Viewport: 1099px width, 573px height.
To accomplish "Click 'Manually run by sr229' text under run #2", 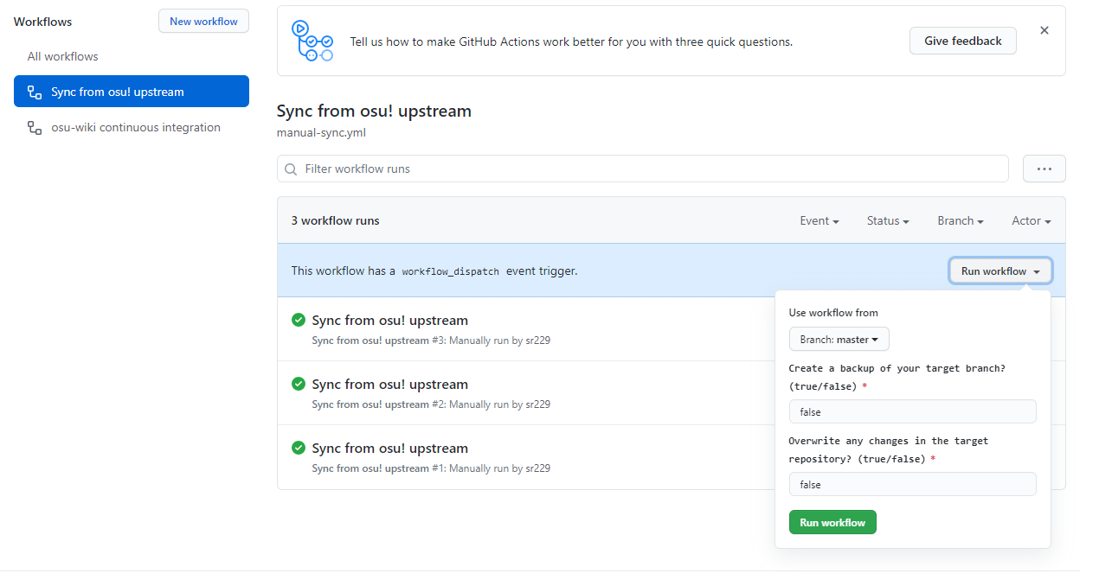I will coord(499,404).
